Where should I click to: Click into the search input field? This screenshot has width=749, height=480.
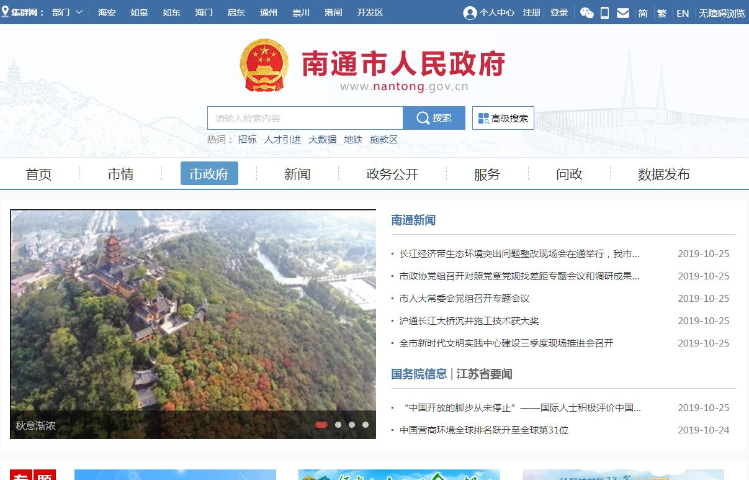point(305,118)
